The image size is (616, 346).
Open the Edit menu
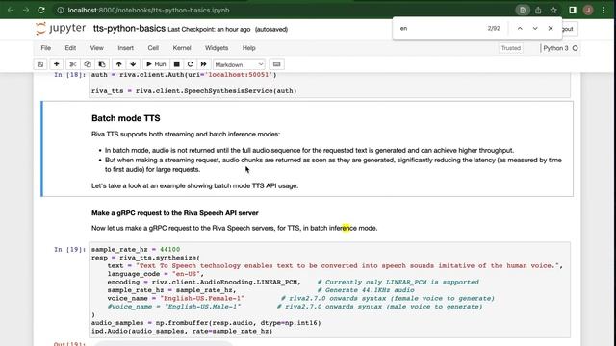click(70, 48)
